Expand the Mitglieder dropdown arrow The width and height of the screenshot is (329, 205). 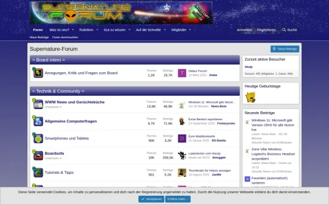[x=190, y=30]
